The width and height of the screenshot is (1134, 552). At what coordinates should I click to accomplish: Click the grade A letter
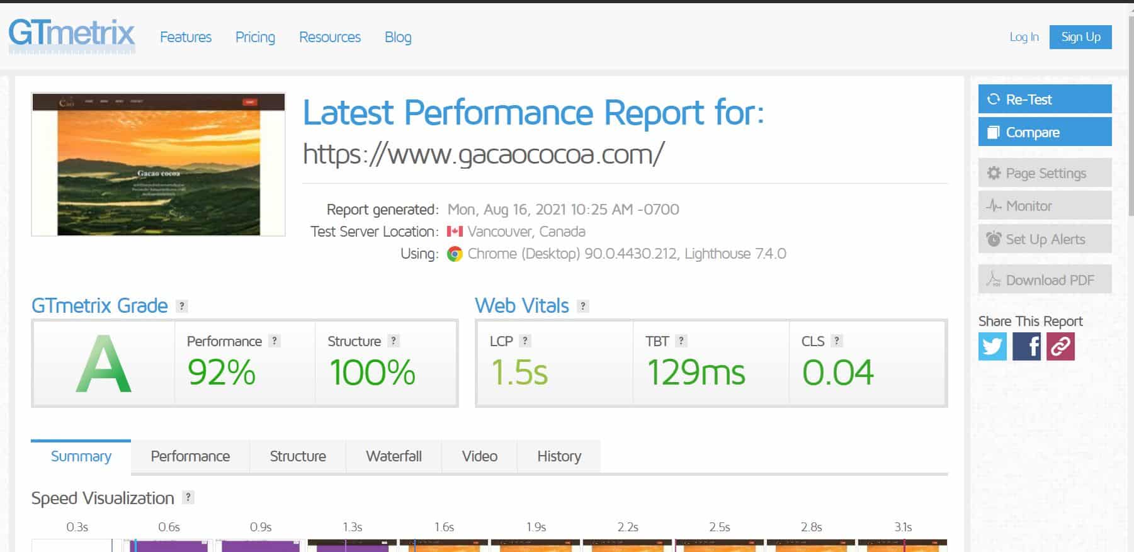click(103, 364)
